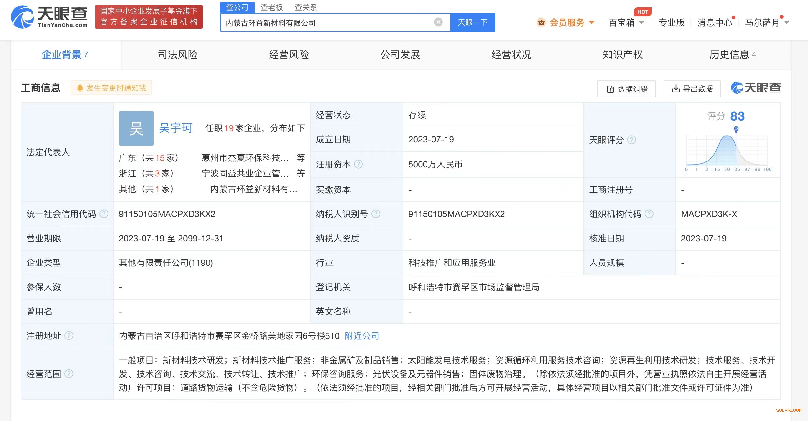Click the TianYanCha logo icon
808x421 pixels.
(x=22, y=17)
